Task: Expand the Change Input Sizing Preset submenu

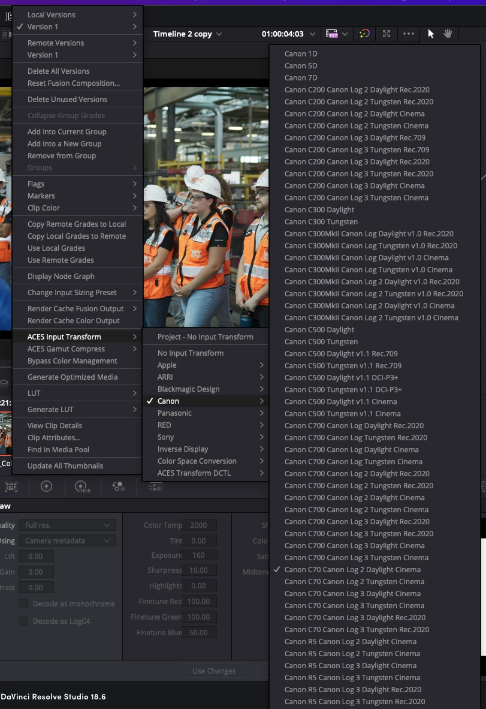Action: pyautogui.click(x=78, y=293)
